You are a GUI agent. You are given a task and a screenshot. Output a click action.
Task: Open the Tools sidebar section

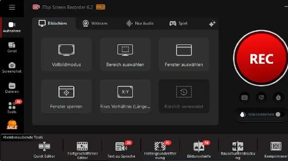tap(12, 107)
